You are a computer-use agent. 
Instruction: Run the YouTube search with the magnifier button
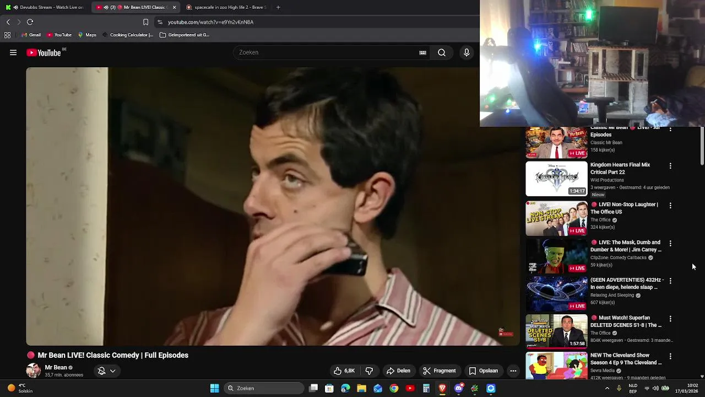coord(442,52)
